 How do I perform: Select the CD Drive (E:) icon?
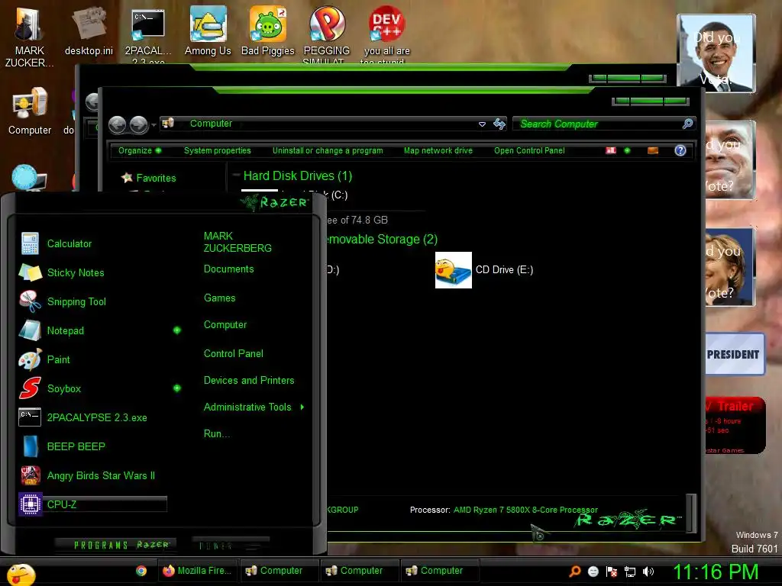[454, 270]
